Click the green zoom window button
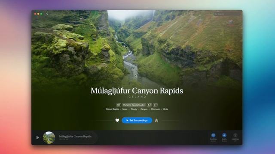 pos(41,14)
